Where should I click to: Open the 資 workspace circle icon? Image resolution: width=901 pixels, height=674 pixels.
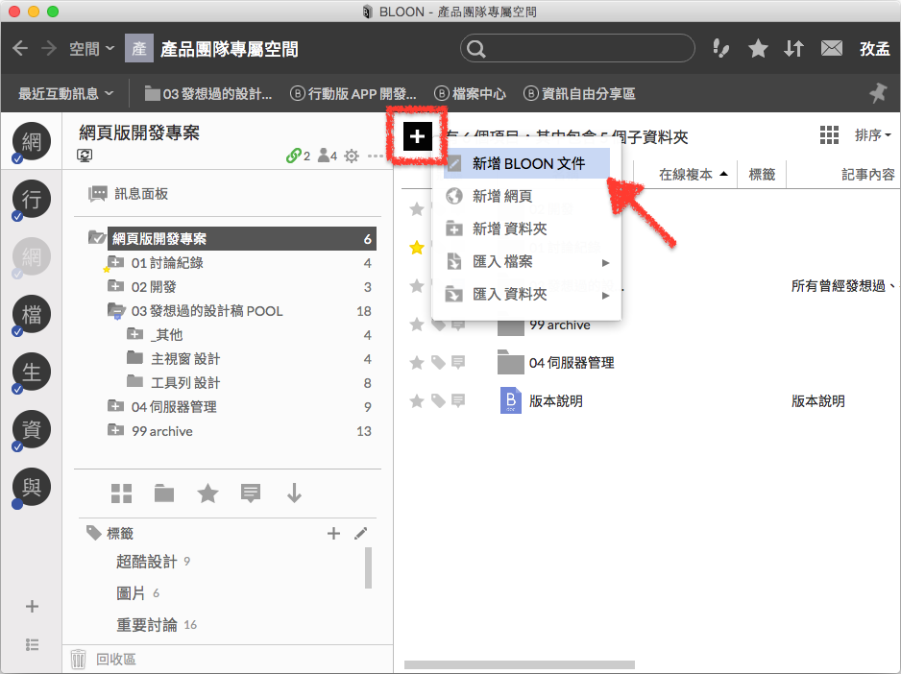[32, 429]
